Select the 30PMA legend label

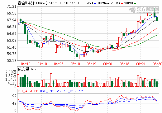point(129,3)
